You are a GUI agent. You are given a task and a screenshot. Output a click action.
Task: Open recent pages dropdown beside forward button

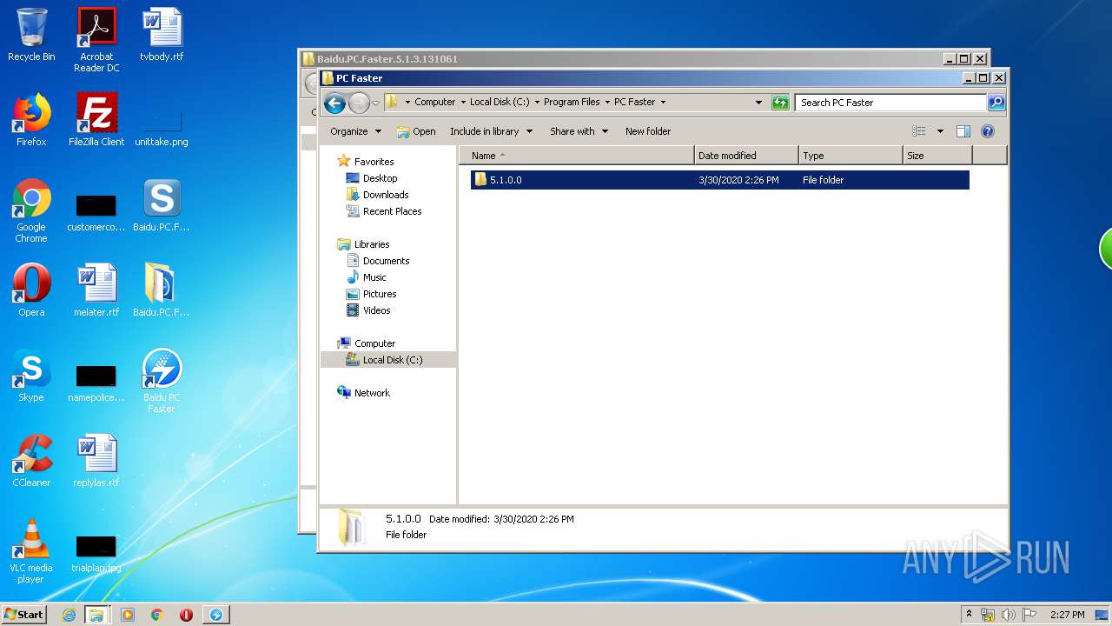tap(375, 103)
